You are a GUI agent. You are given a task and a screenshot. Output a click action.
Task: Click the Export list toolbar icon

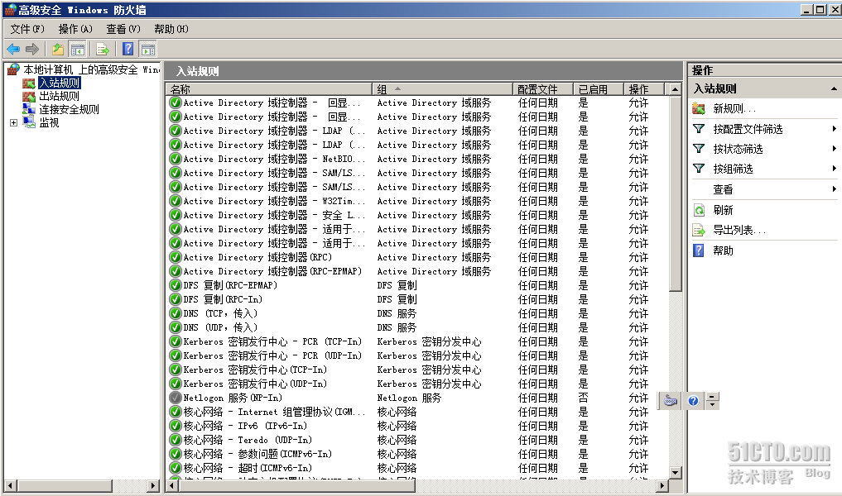(x=103, y=50)
